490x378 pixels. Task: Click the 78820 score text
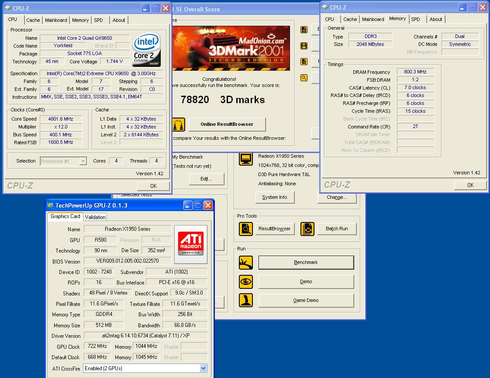pos(195,100)
